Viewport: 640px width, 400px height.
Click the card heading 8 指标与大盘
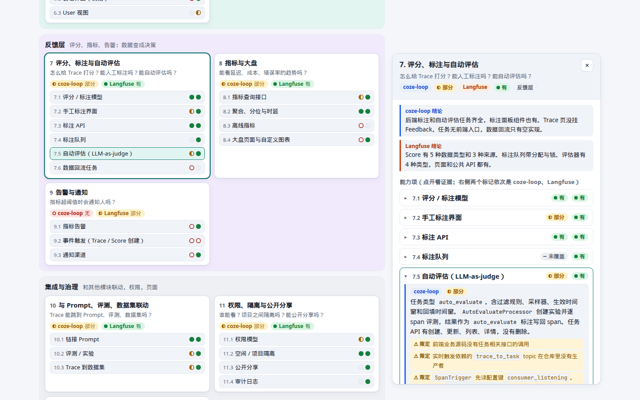[x=238, y=63]
